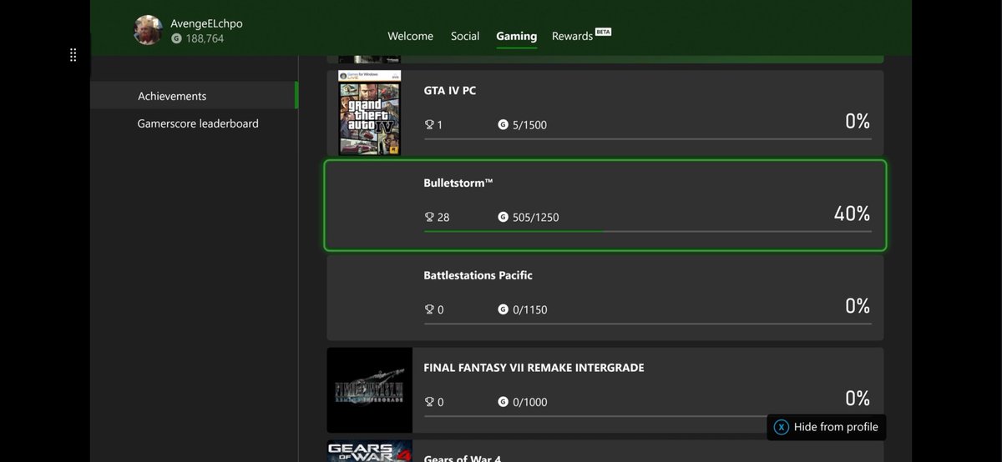Click the gamerscore icon next to 5/1500
Viewport: 1002px width, 462px height.
503,125
